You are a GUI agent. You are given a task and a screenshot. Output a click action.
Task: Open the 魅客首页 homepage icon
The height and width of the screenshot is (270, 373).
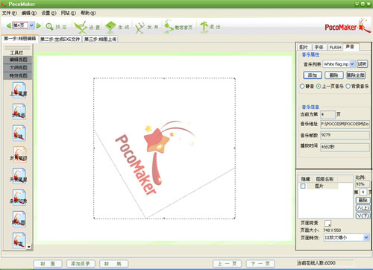click(169, 27)
